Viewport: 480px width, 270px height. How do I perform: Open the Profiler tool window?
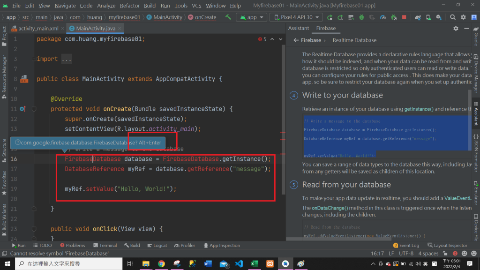185,246
